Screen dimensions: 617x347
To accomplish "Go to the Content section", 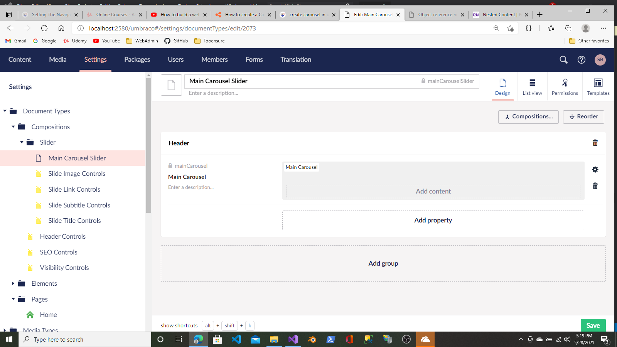I will click(20, 60).
